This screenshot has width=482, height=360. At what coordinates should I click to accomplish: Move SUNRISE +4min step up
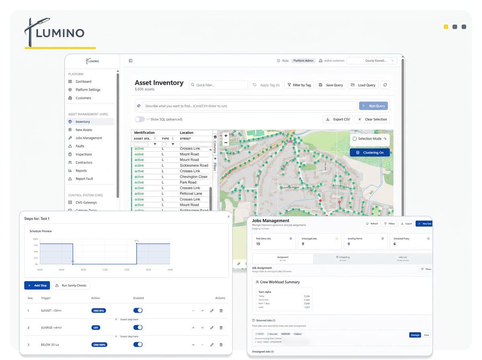tap(193, 327)
